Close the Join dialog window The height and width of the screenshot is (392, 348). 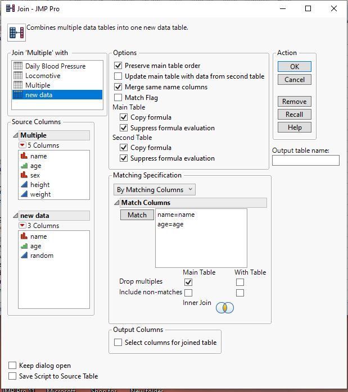pos(333,8)
